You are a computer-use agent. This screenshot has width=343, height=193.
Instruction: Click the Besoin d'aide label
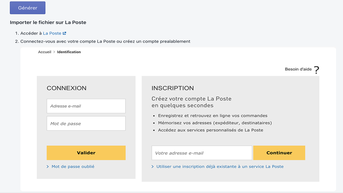pos(298,69)
